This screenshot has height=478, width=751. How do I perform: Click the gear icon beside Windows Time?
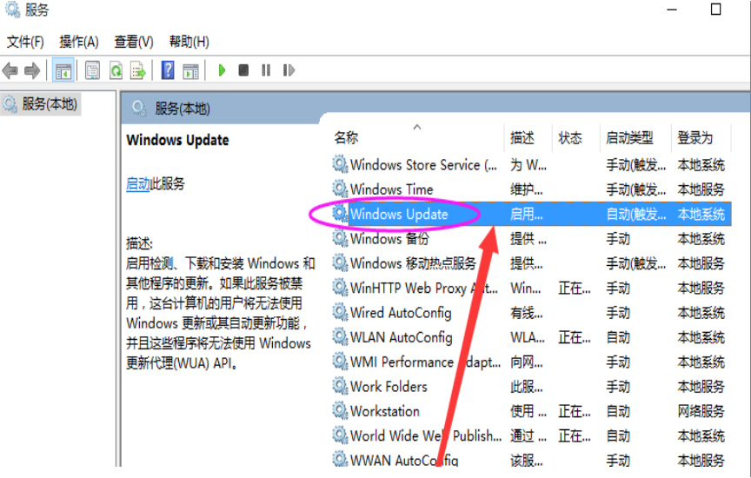click(x=340, y=189)
